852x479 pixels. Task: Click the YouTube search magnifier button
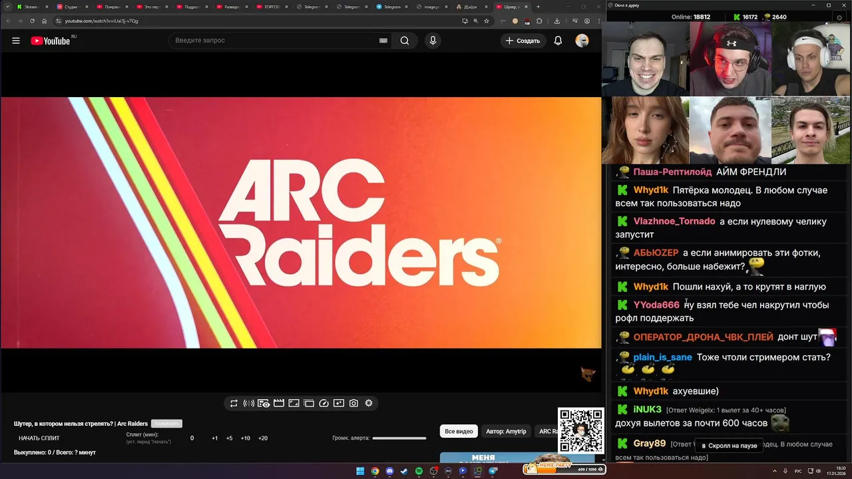point(405,41)
